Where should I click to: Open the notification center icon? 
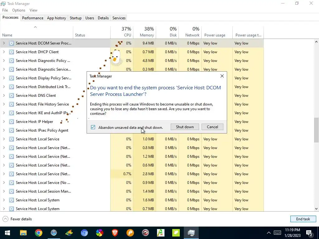pyautogui.click(x=309, y=233)
